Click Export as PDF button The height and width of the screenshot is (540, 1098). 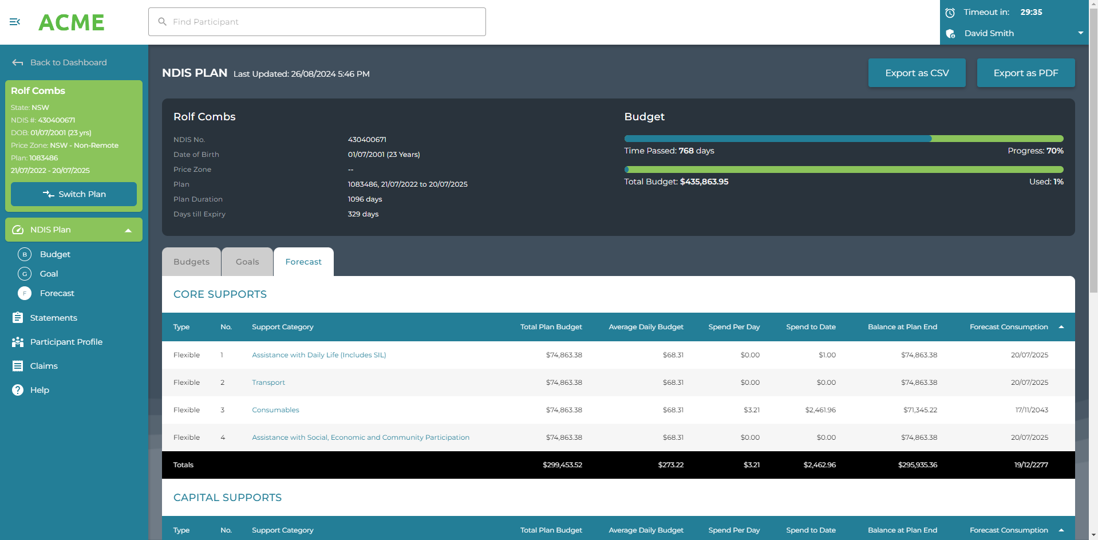(1025, 73)
